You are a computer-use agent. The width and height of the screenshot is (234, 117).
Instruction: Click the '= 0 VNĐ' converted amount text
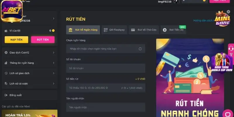(x=140, y=79)
